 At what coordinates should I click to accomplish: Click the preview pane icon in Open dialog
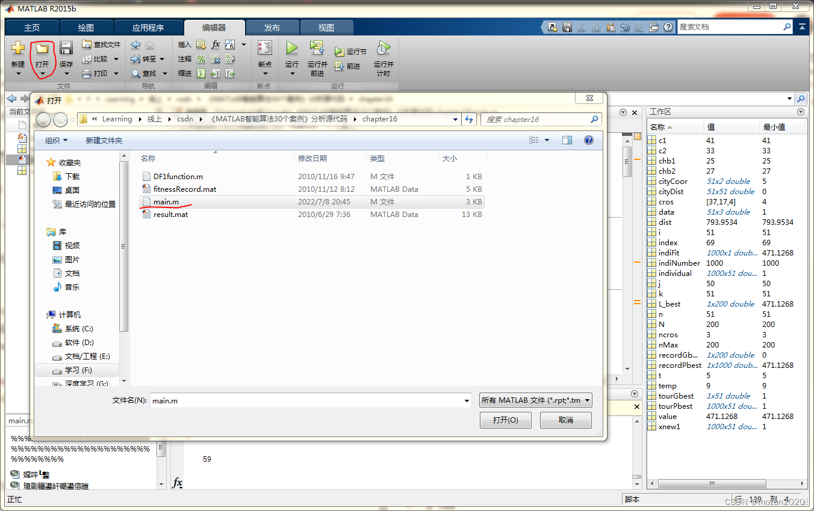click(x=567, y=140)
